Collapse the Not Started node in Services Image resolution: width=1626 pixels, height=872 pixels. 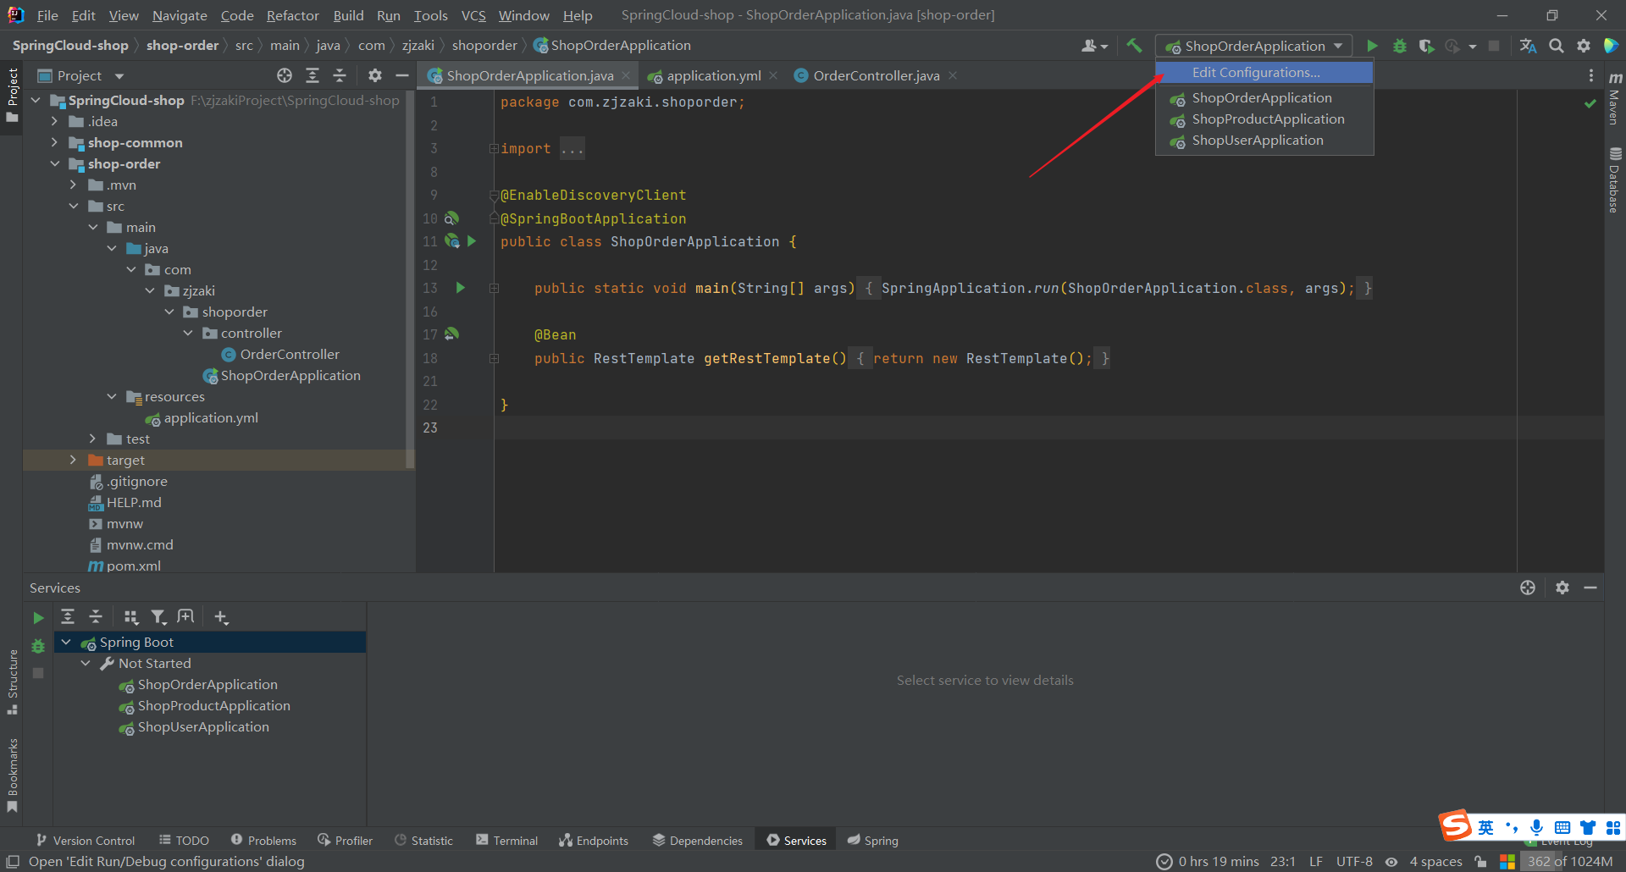pyautogui.click(x=86, y=663)
